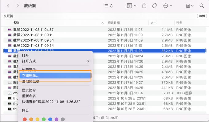The image size is (209, 122).
Task: Click the JPEG图像 kind cell
Action: coord(184,93)
